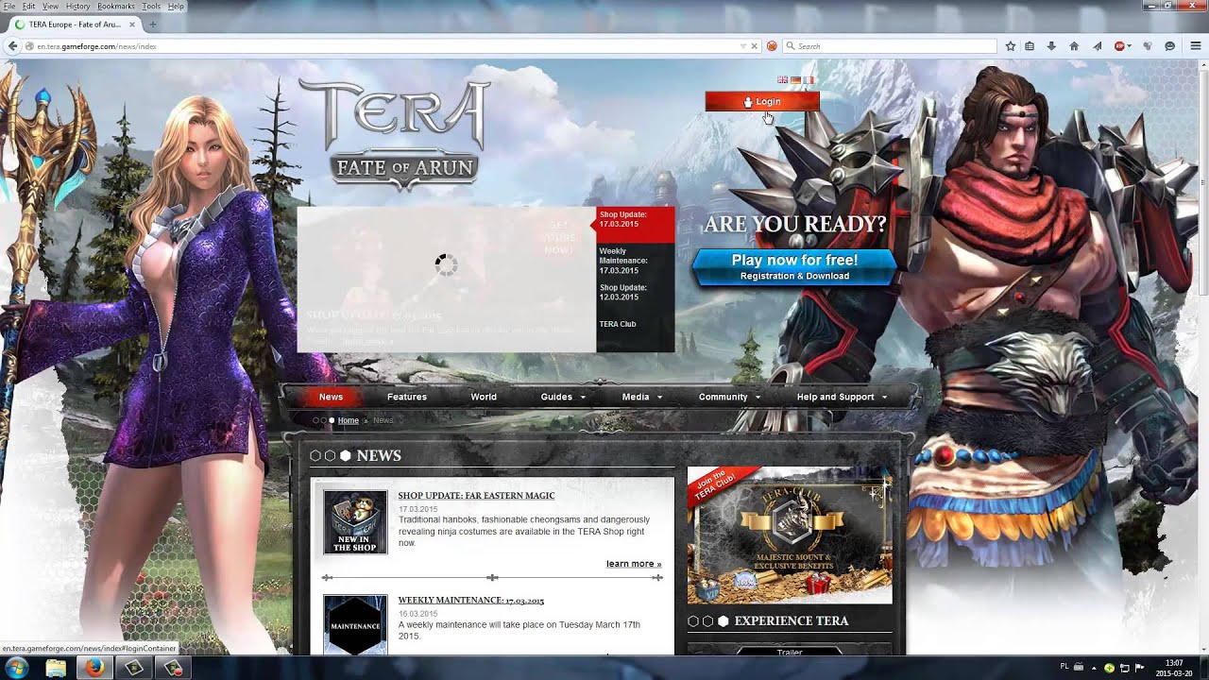The height and width of the screenshot is (680, 1209).
Task: Click the Adblock Plus icon
Action: point(1119,46)
